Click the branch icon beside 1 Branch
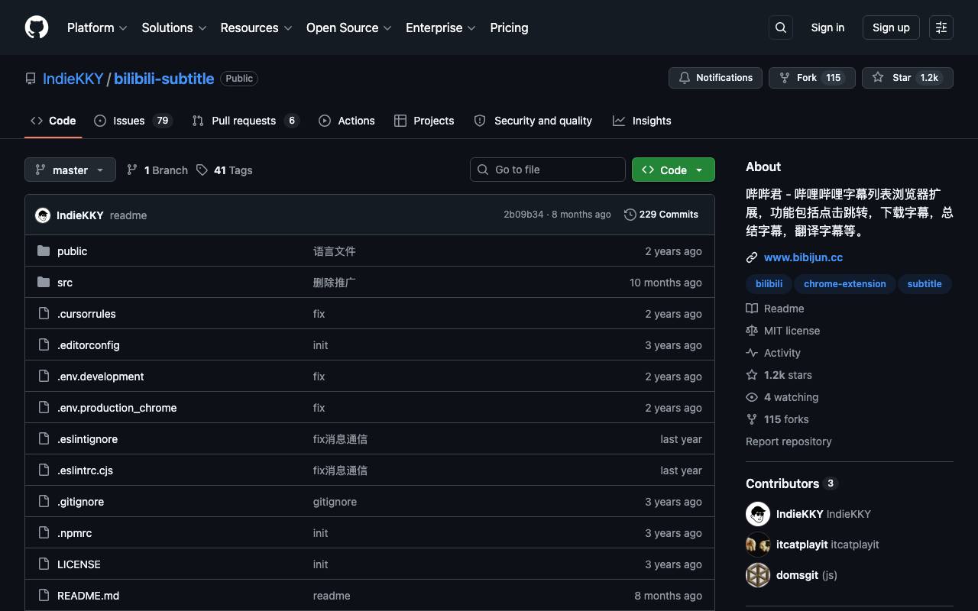This screenshot has height=611, width=978. click(x=132, y=170)
